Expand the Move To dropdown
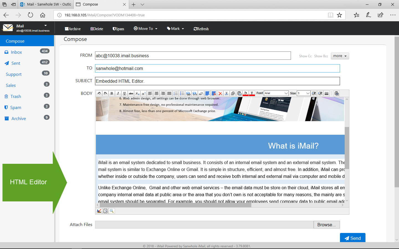Screen dimensions: 399x249 click(145, 28)
